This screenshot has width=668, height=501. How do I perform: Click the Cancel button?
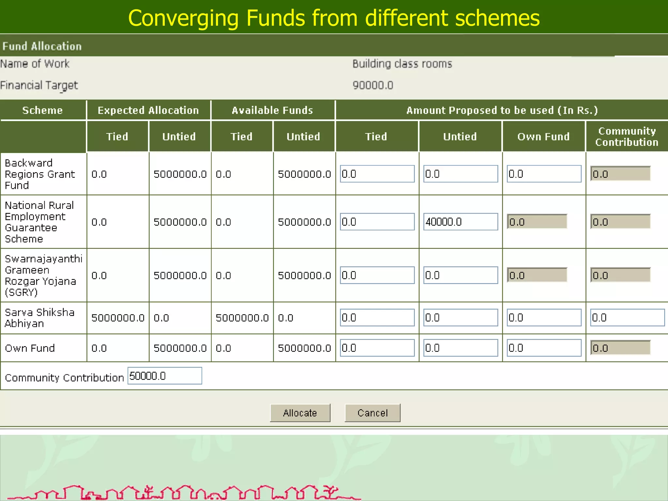click(x=372, y=413)
